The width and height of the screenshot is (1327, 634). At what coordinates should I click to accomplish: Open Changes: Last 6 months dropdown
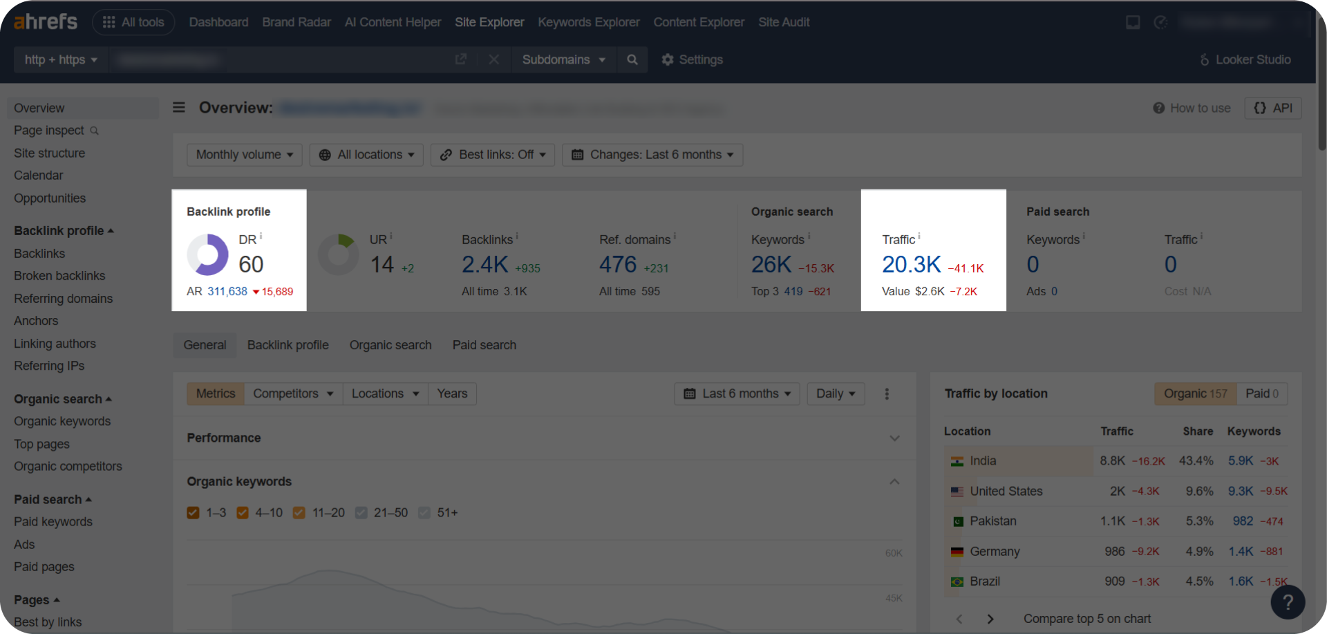652,155
